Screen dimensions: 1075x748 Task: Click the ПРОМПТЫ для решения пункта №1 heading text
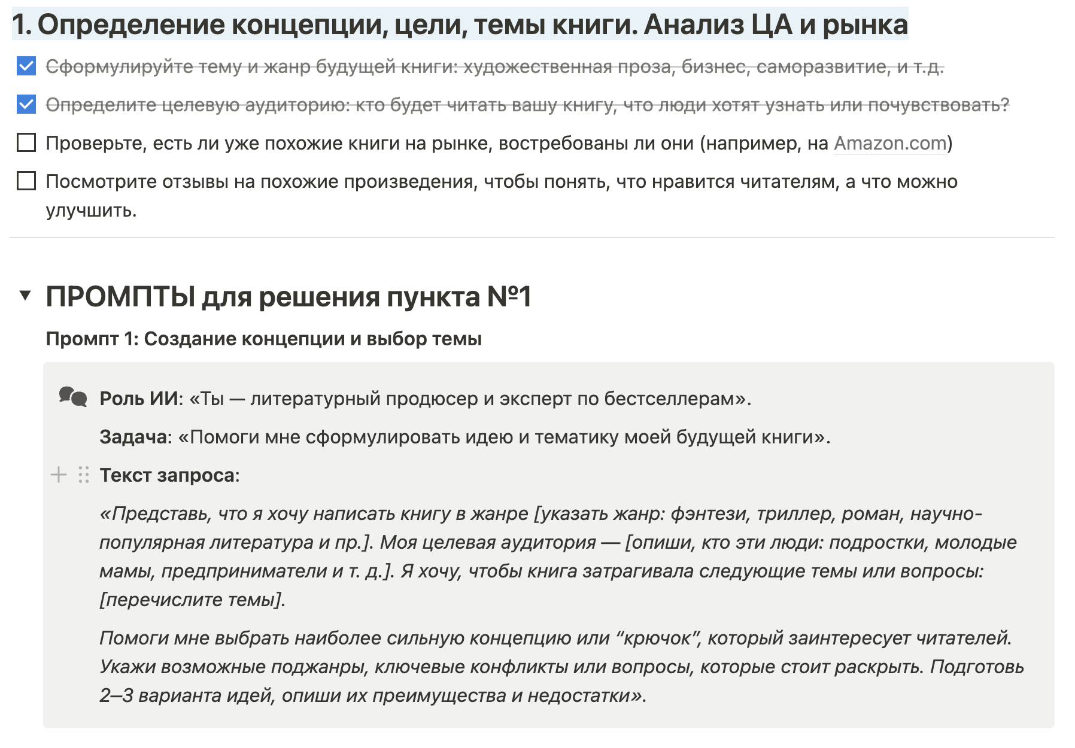click(x=289, y=297)
